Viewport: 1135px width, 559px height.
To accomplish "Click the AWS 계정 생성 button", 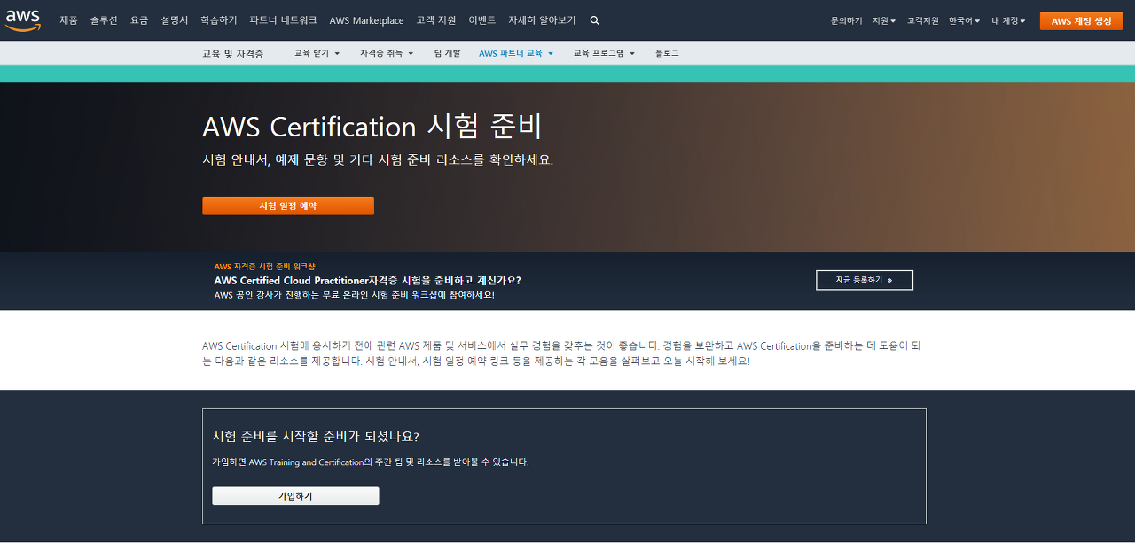I will 1081,20.
